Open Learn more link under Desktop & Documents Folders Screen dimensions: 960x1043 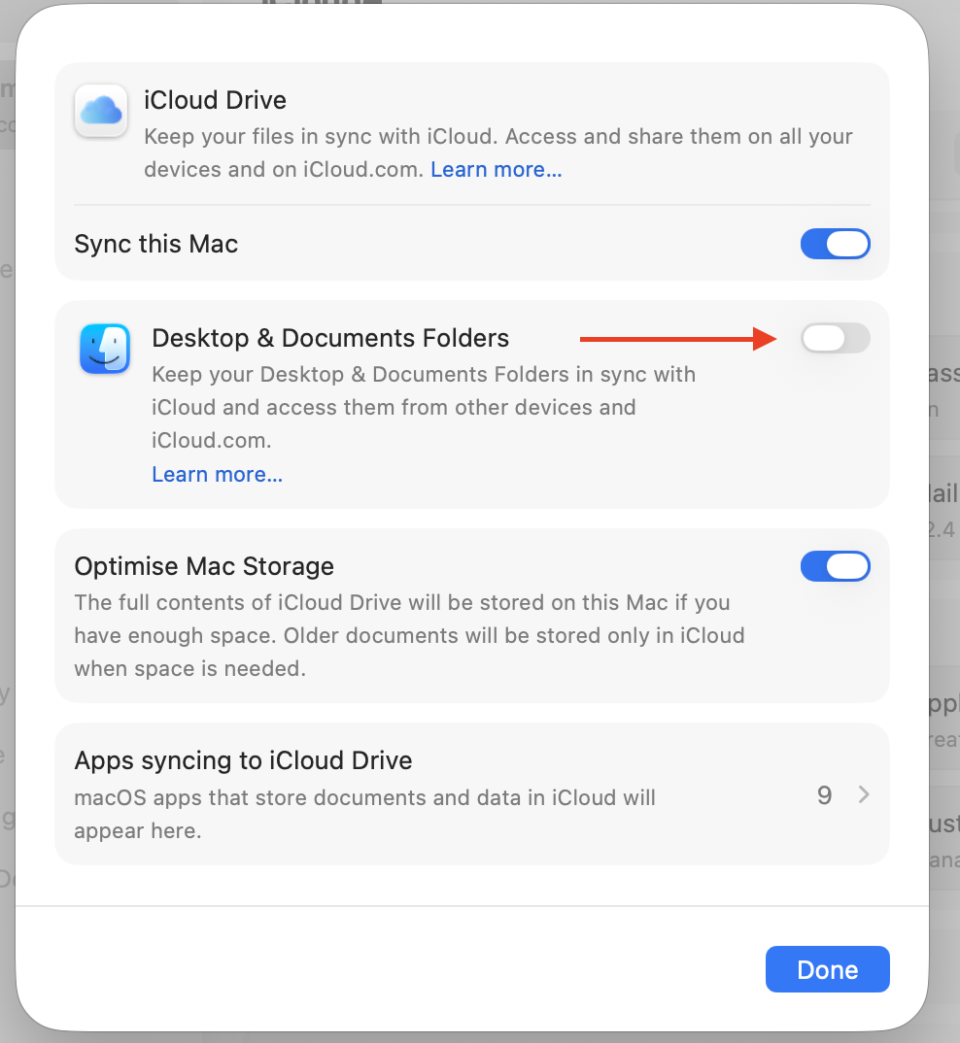pos(217,474)
